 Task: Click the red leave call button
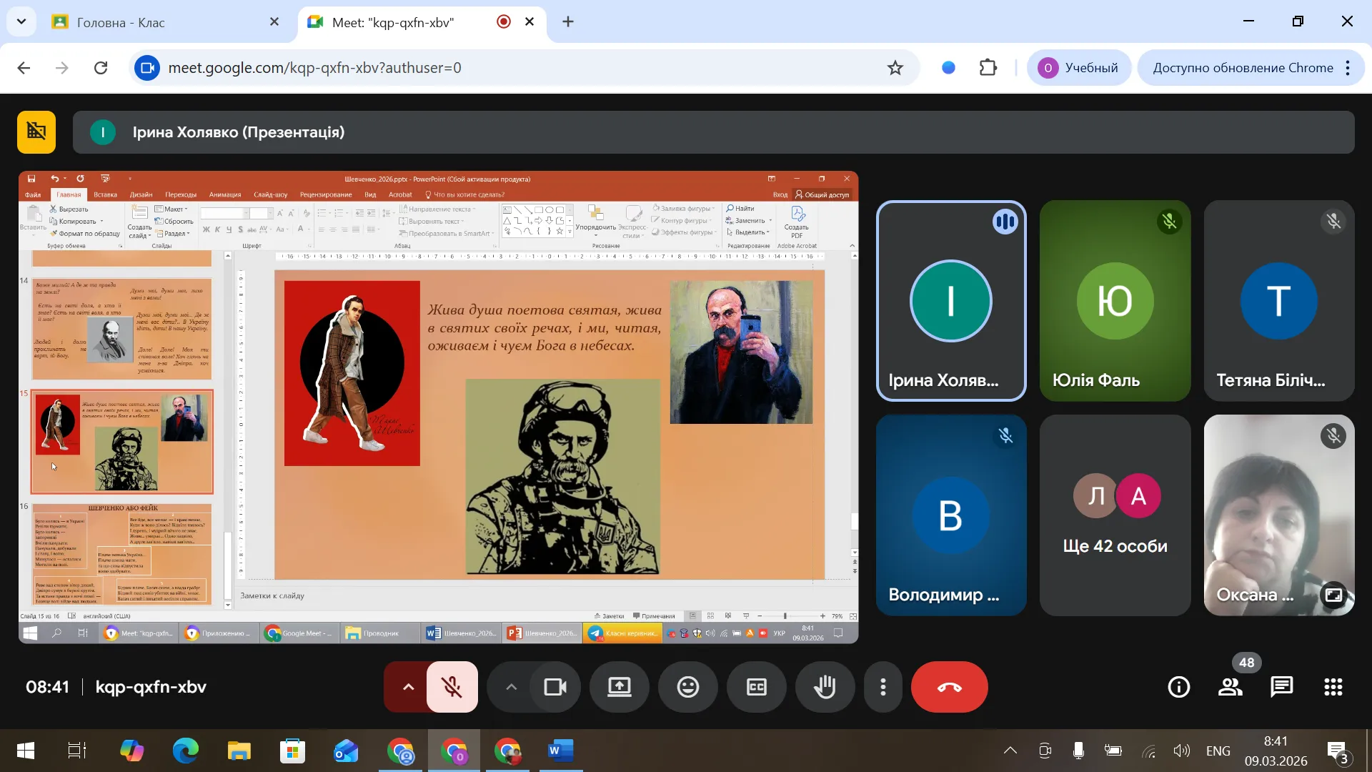pyautogui.click(x=949, y=687)
